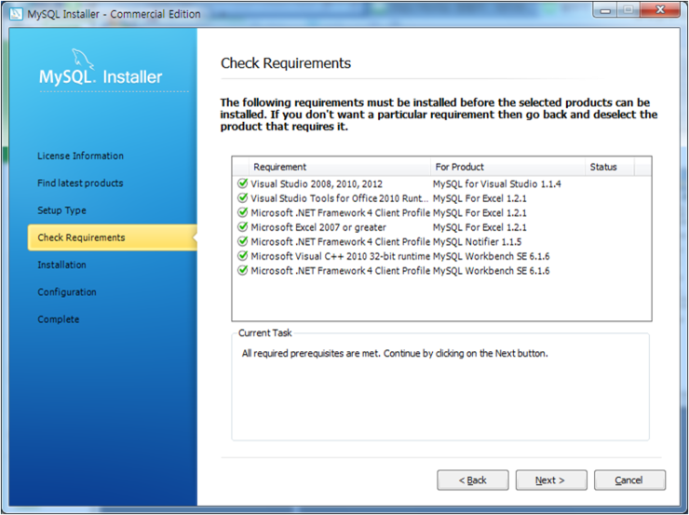Click the Current Task status message
Screen dimensions: 689x515
coord(395,353)
